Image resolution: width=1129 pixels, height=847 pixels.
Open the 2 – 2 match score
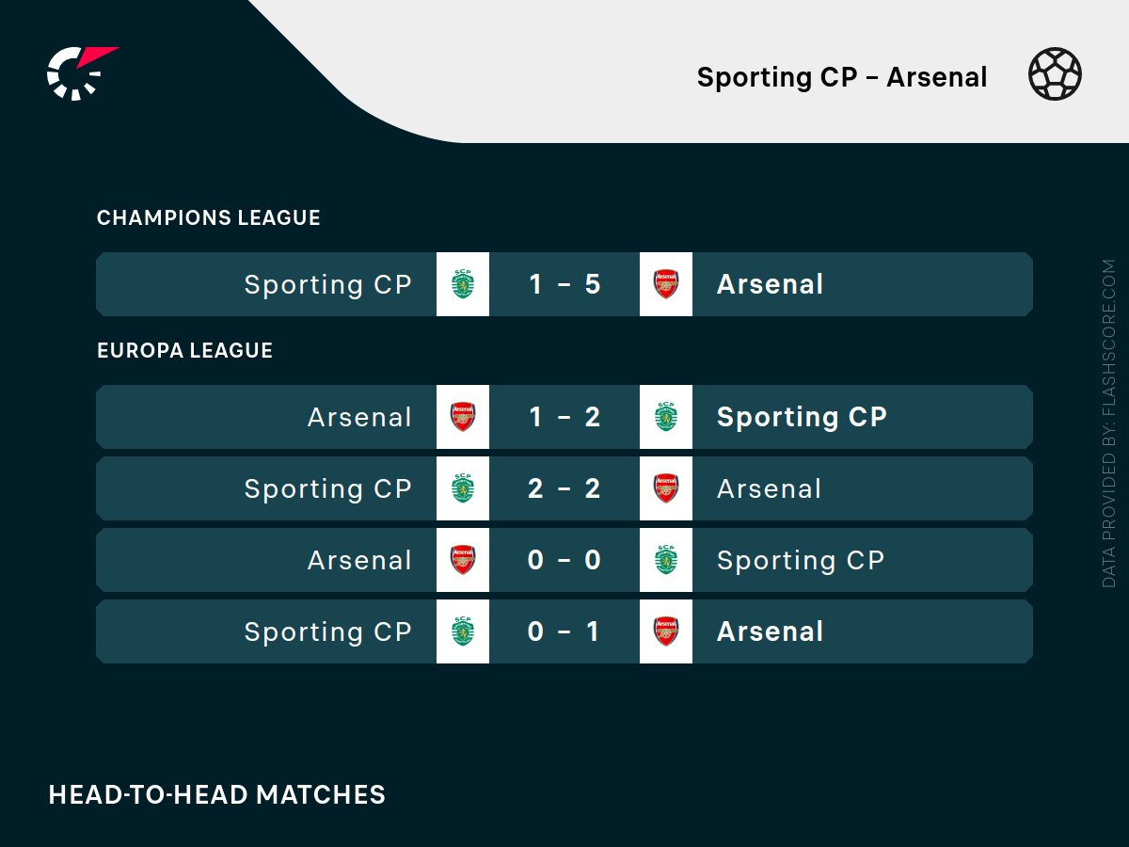564,488
